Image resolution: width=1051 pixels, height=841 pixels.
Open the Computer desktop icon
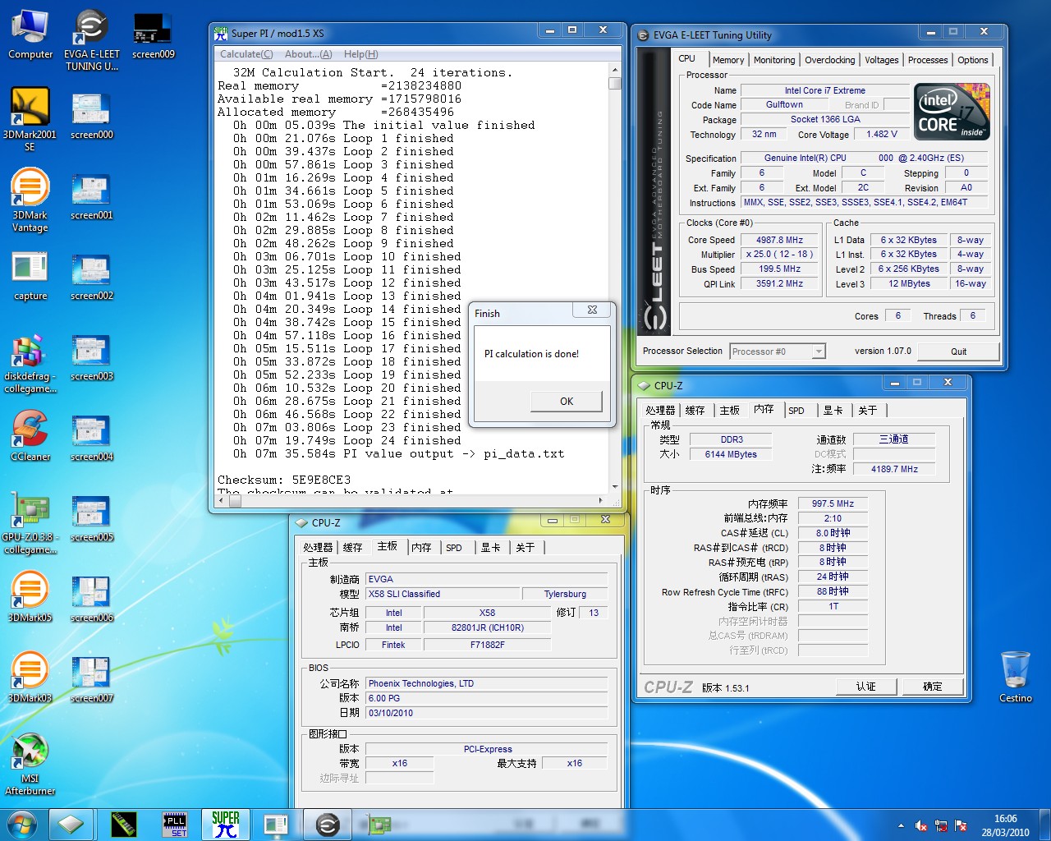(x=30, y=34)
